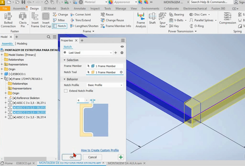
Task: Switch to the 3D Model ribbon tab
Action: point(50,8)
